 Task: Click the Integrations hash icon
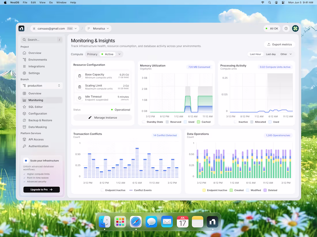click(x=24, y=66)
